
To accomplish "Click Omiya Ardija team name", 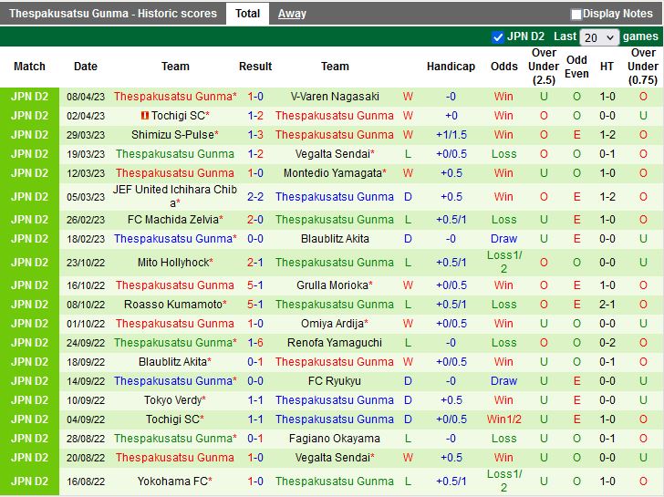I will coord(332,324).
